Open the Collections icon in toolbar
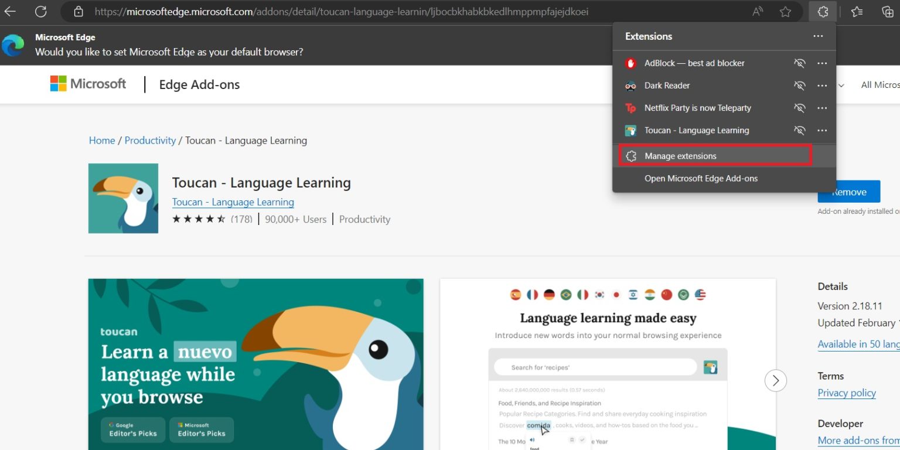Viewport: 900px width, 450px height. click(x=887, y=12)
